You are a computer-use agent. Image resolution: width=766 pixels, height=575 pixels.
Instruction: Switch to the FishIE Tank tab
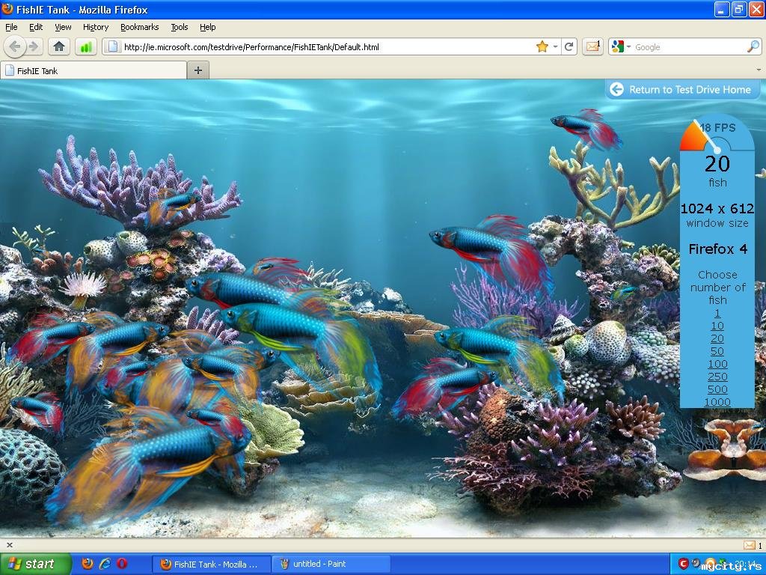[94, 70]
